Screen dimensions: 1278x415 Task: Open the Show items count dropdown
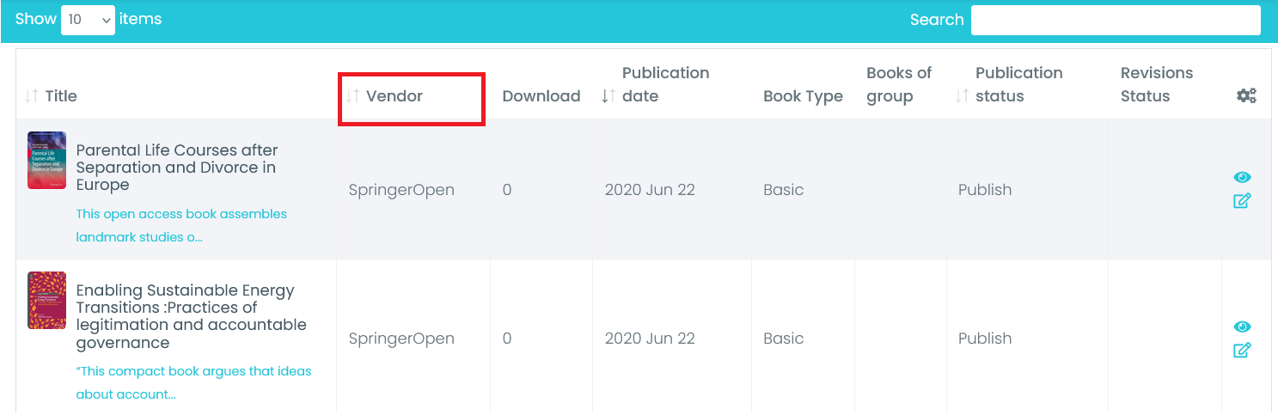point(88,19)
